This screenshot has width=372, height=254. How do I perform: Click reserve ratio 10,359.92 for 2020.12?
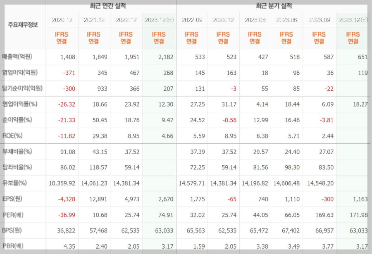tap(62, 183)
